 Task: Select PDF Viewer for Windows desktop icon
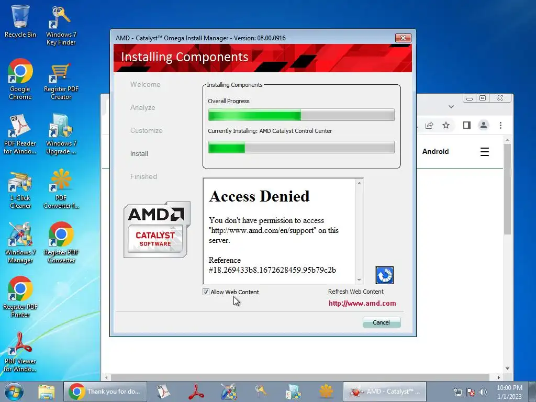pyautogui.click(x=20, y=352)
